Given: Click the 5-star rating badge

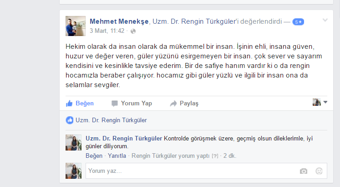Looking at the screenshot, I should pyautogui.click(x=298, y=22).
